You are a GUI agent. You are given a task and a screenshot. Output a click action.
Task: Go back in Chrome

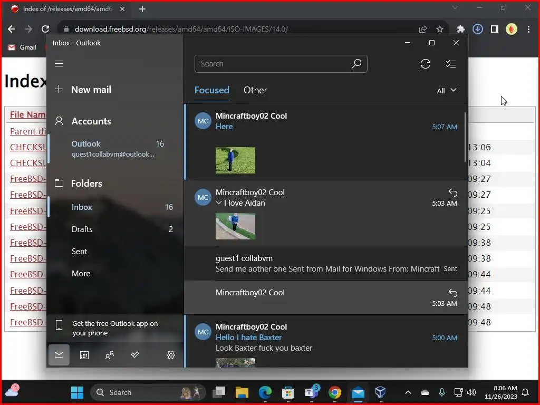point(12,30)
